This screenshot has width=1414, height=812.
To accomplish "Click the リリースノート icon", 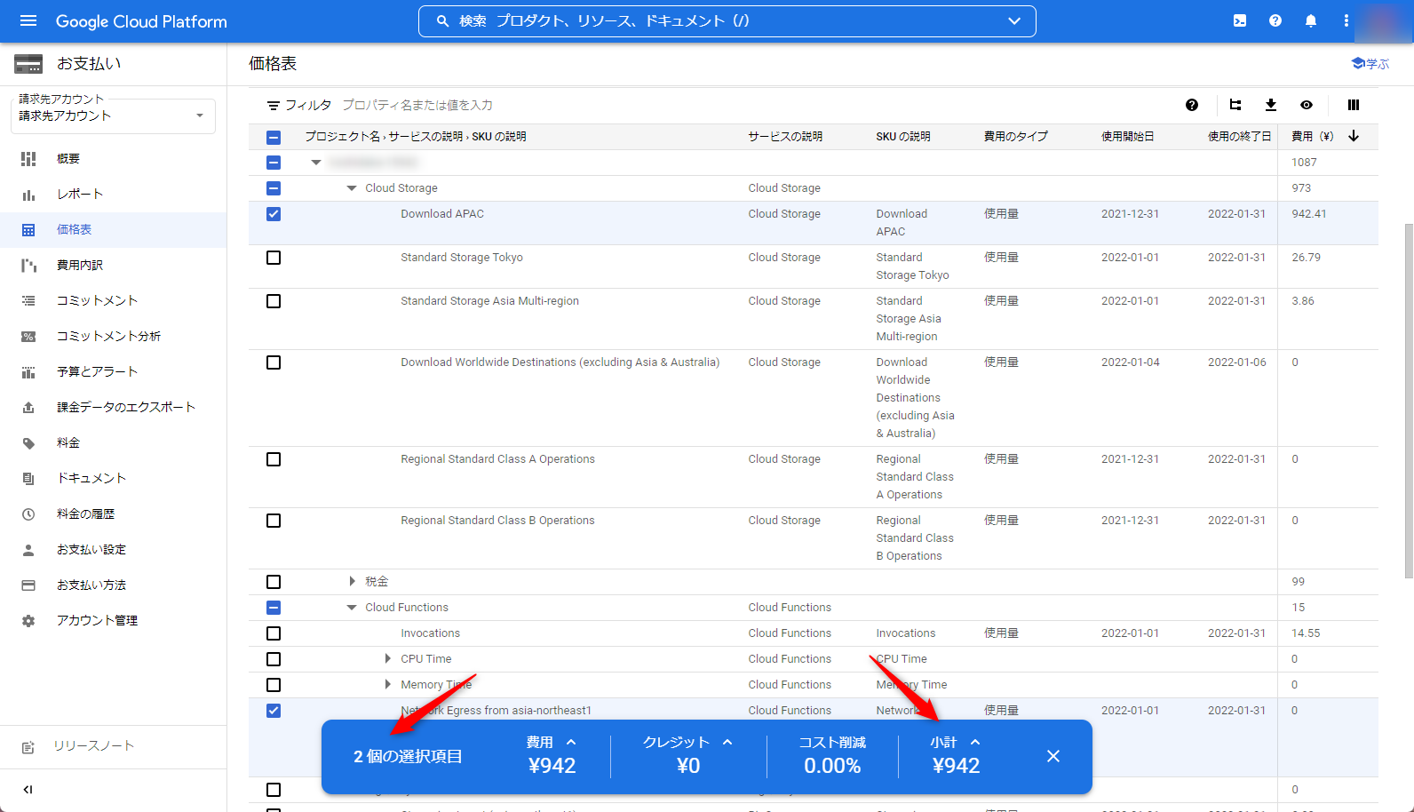I will (28, 747).
